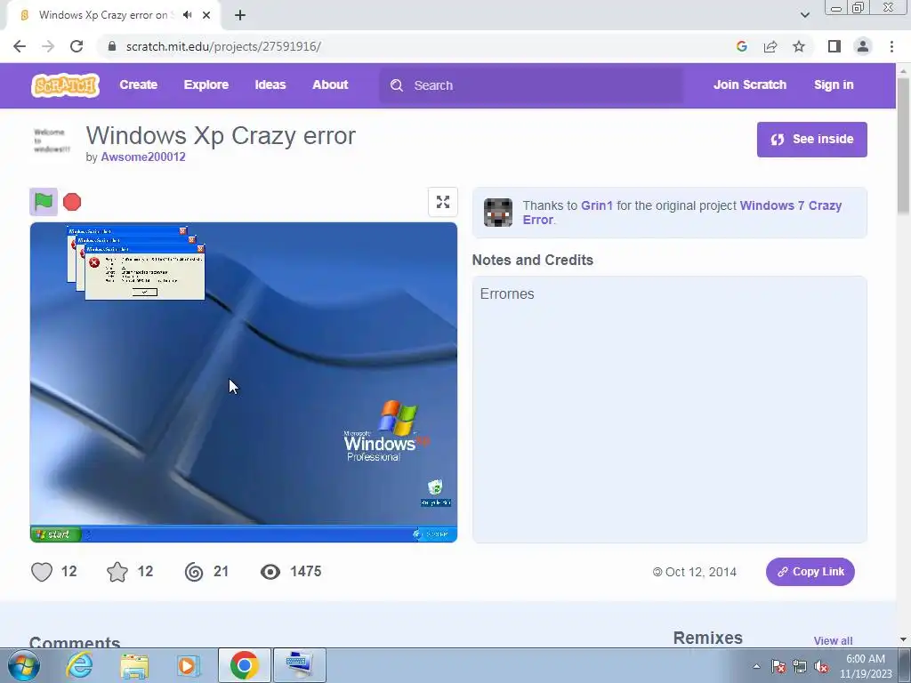Image resolution: width=911 pixels, height=683 pixels.
Task: Favorite the project with star icon
Action: click(x=117, y=572)
